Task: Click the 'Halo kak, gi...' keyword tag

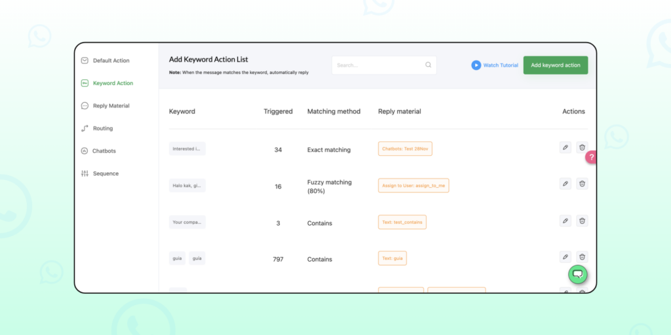Action: [x=187, y=185]
